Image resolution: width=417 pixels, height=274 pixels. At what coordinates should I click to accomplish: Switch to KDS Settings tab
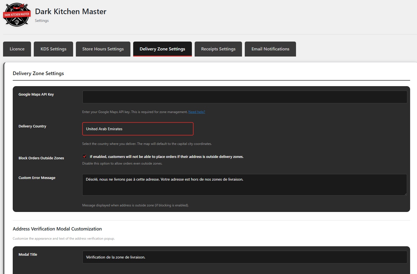(x=53, y=49)
